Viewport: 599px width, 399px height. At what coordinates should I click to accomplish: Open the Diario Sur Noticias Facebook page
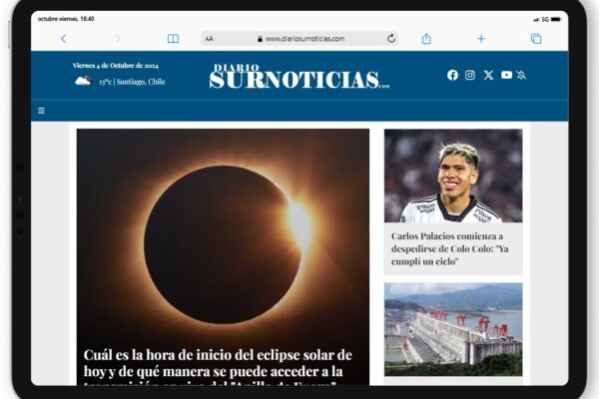[x=452, y=75]
